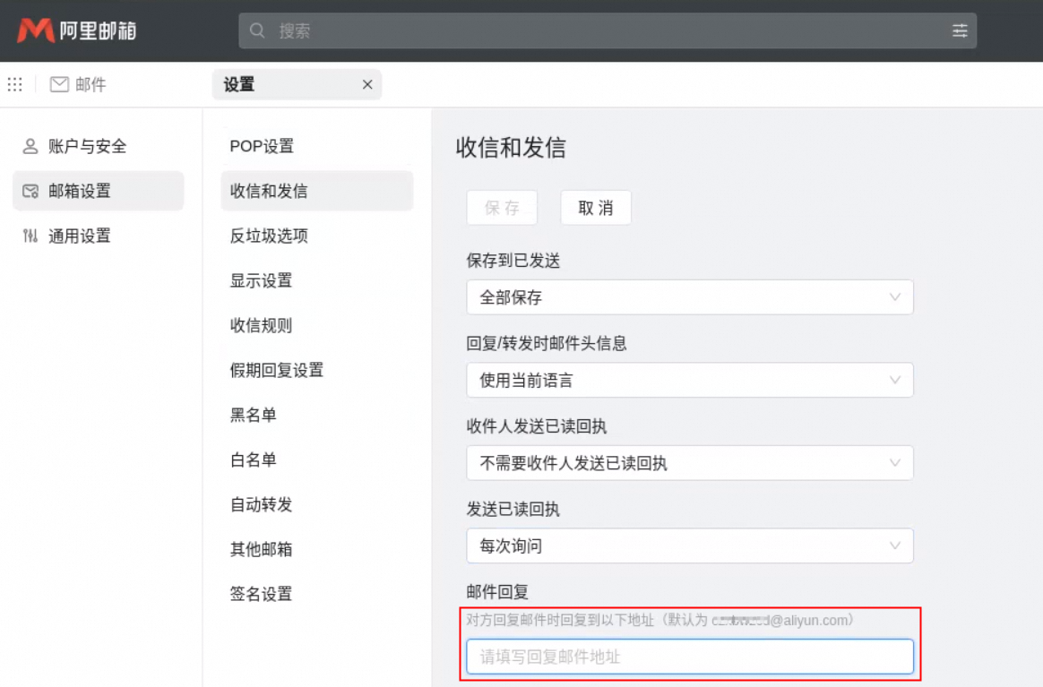Screen dimensions: 1043x687
Task: Expand the 保存到已发送 dropdown
Action: click(x=689, y=297)
